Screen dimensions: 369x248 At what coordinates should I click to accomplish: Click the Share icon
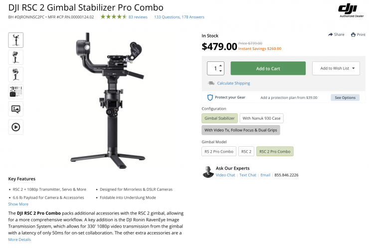pos(330,34)
